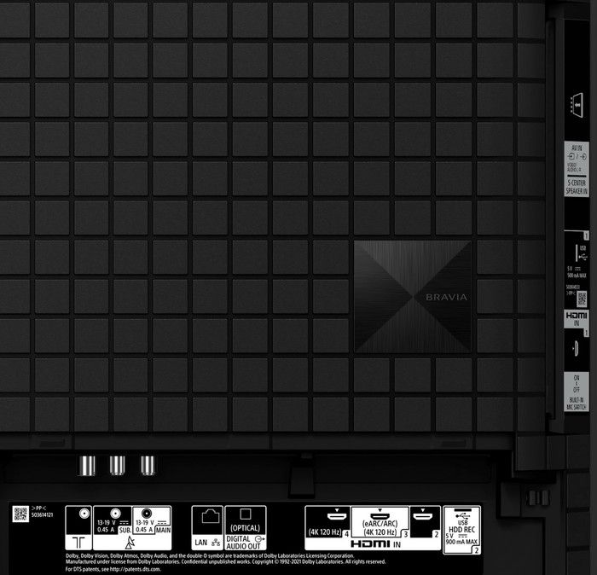The height and width of the screenshot is (575, 597).
Task: Toggle the built-in mic ON/OFF switch
Action: pos(577,387)
